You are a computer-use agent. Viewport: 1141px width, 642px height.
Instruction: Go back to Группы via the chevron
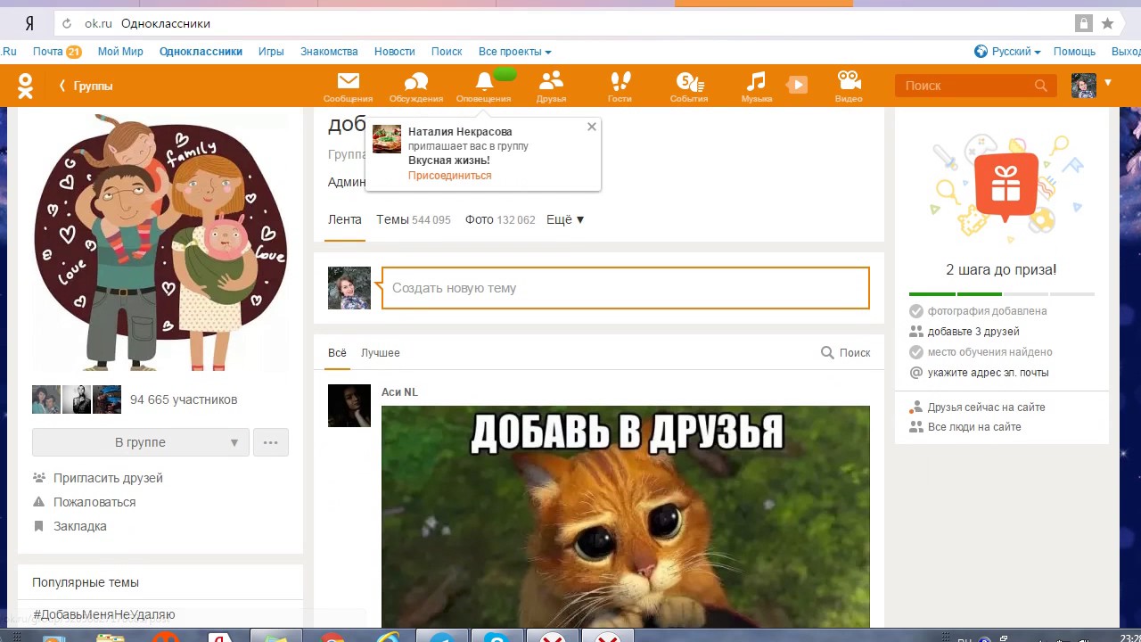click(x=86, y=86)
